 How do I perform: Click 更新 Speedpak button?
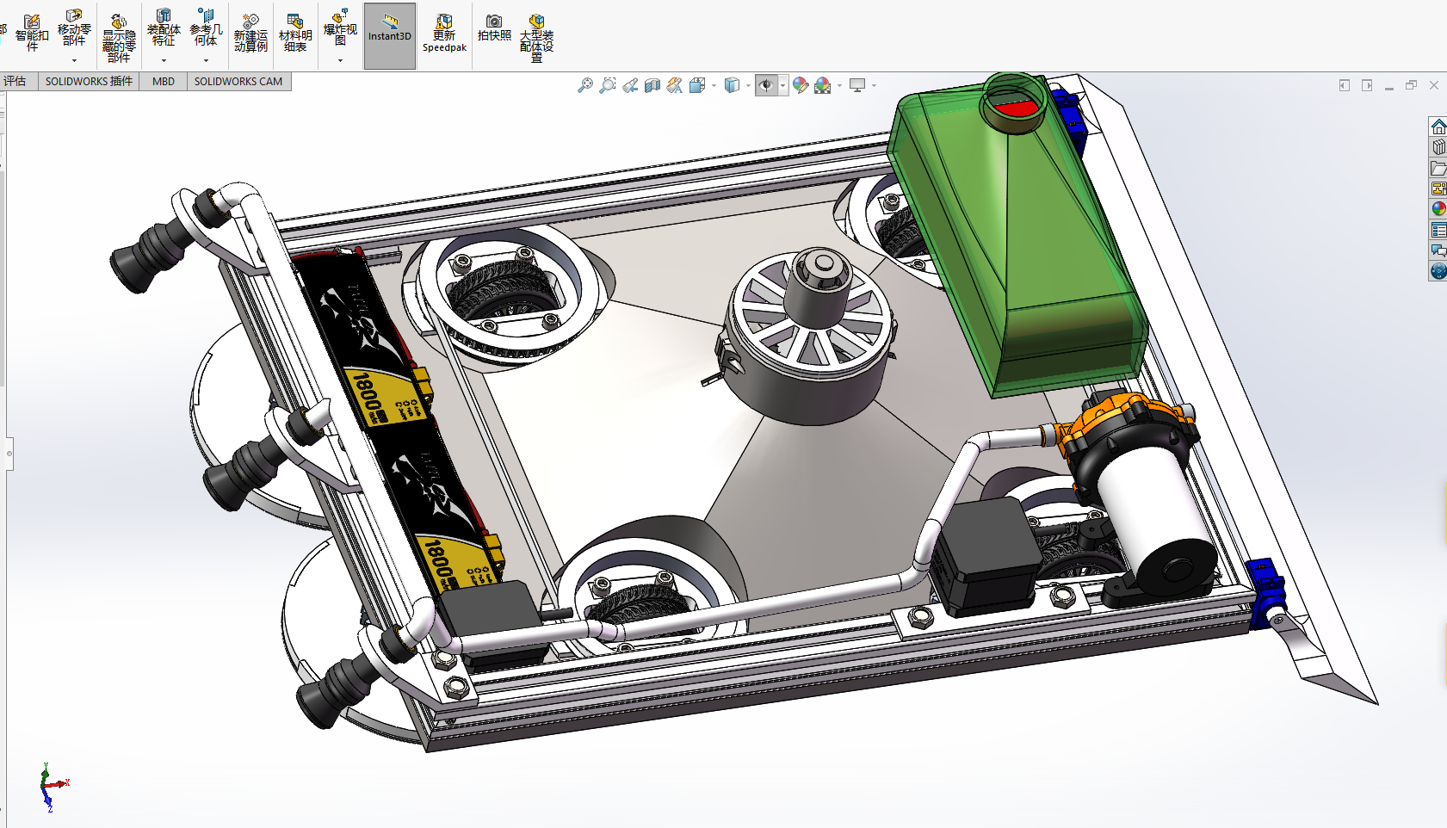(444, 34)
